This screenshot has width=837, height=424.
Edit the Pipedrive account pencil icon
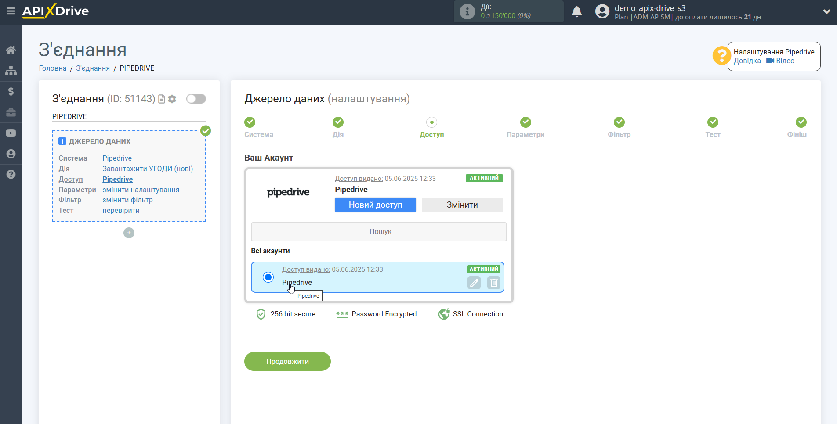click(x=474, y=283)
